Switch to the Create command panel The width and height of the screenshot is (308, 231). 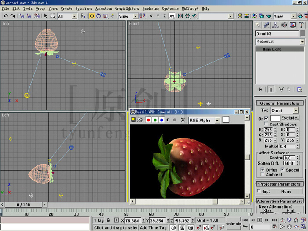[258, 25]
